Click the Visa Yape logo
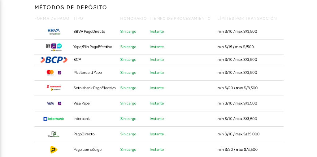The image size is (317, 157). pyautogui.click(x=54, y=103)
